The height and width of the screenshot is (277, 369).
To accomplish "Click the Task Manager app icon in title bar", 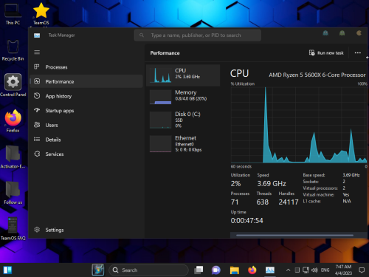I will click(x=37, y=35).
